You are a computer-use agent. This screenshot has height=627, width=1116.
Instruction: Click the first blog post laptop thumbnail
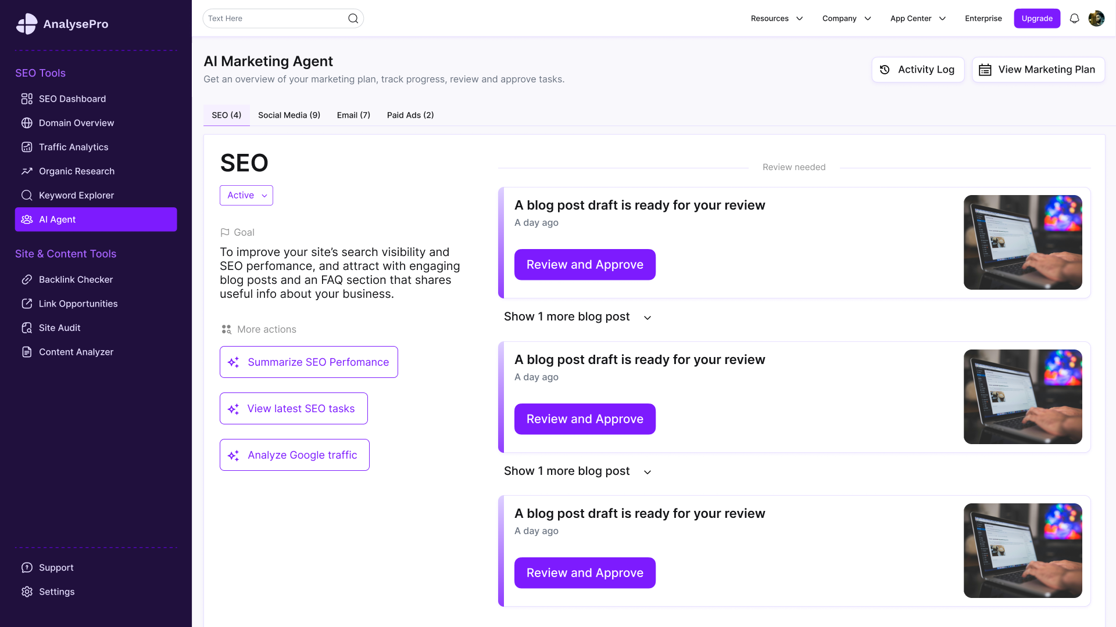[x=1022, y=242]
